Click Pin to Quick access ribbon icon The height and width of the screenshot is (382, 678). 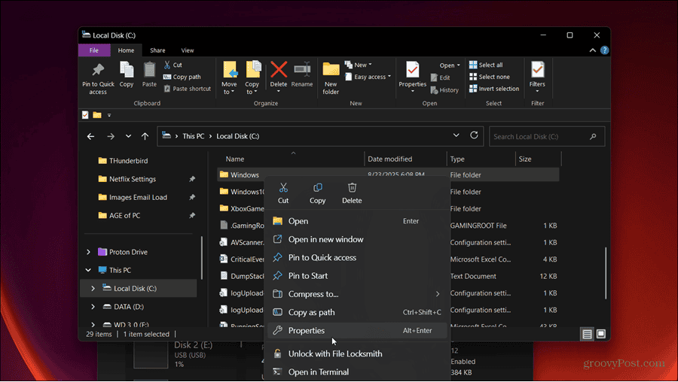pos(98,69)
